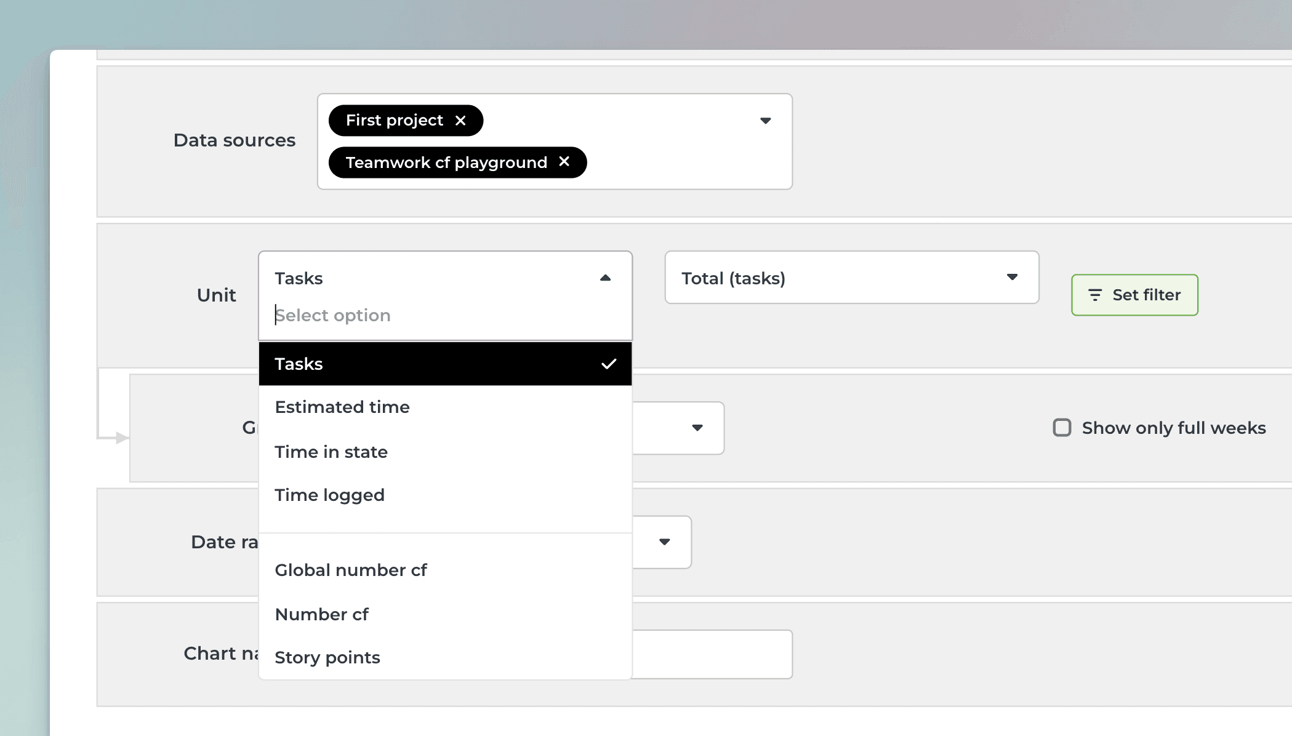Click the checkmark icon beside Tasks
The width and height of the screenshot is (1292, 736).
tap(608, 364)
